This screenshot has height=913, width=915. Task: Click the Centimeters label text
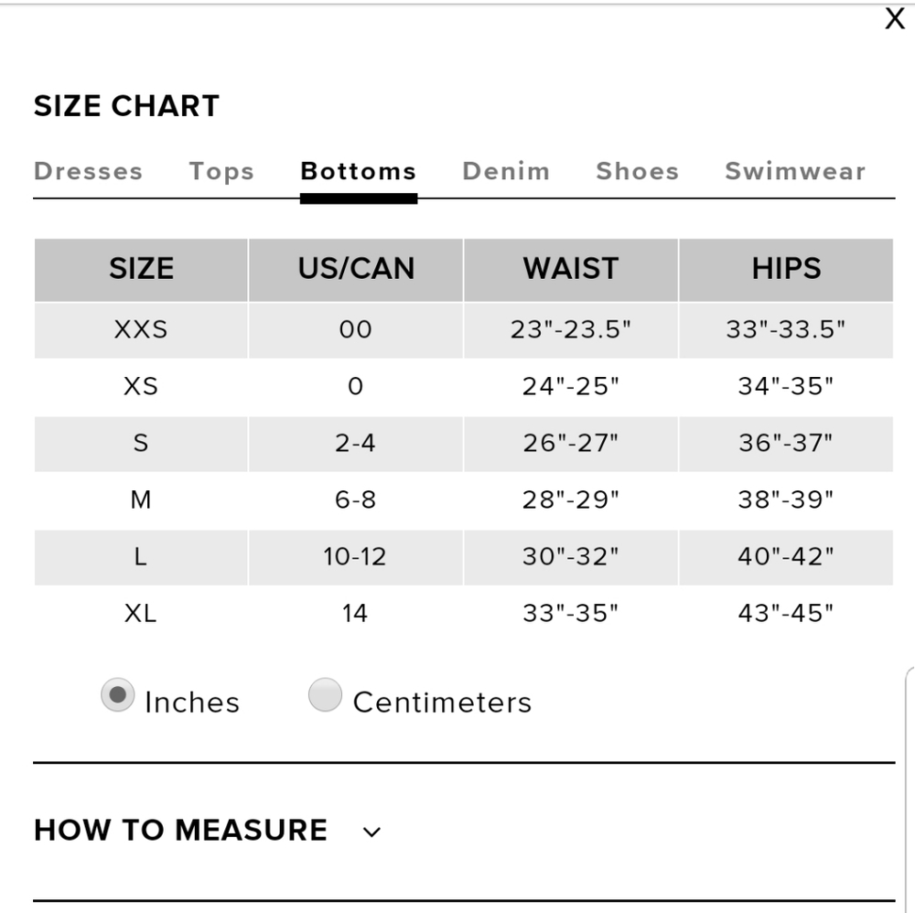[x=442, y=703]
